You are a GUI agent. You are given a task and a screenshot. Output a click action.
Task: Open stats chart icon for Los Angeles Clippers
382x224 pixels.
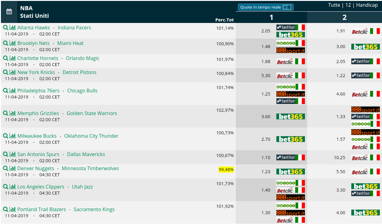pos(13,187)
